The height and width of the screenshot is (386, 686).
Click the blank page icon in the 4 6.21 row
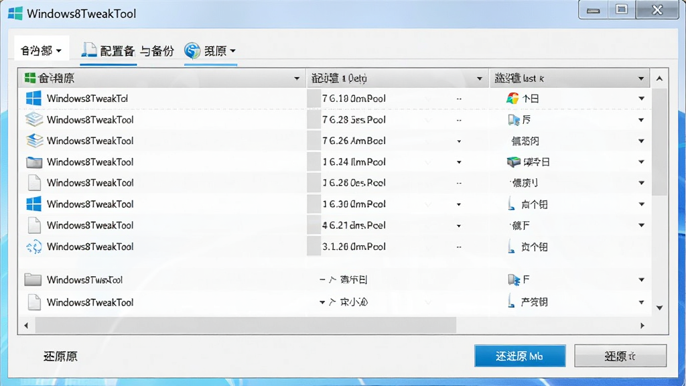pos(34,225)
